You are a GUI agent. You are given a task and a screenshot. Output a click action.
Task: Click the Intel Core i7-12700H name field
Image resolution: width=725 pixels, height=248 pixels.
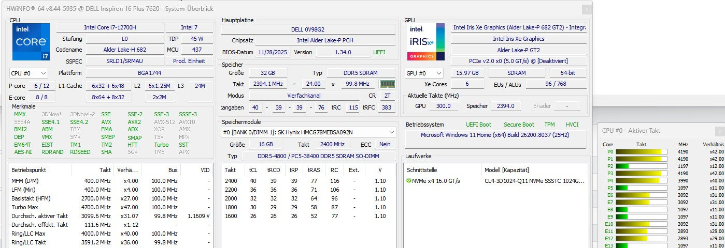109,27
